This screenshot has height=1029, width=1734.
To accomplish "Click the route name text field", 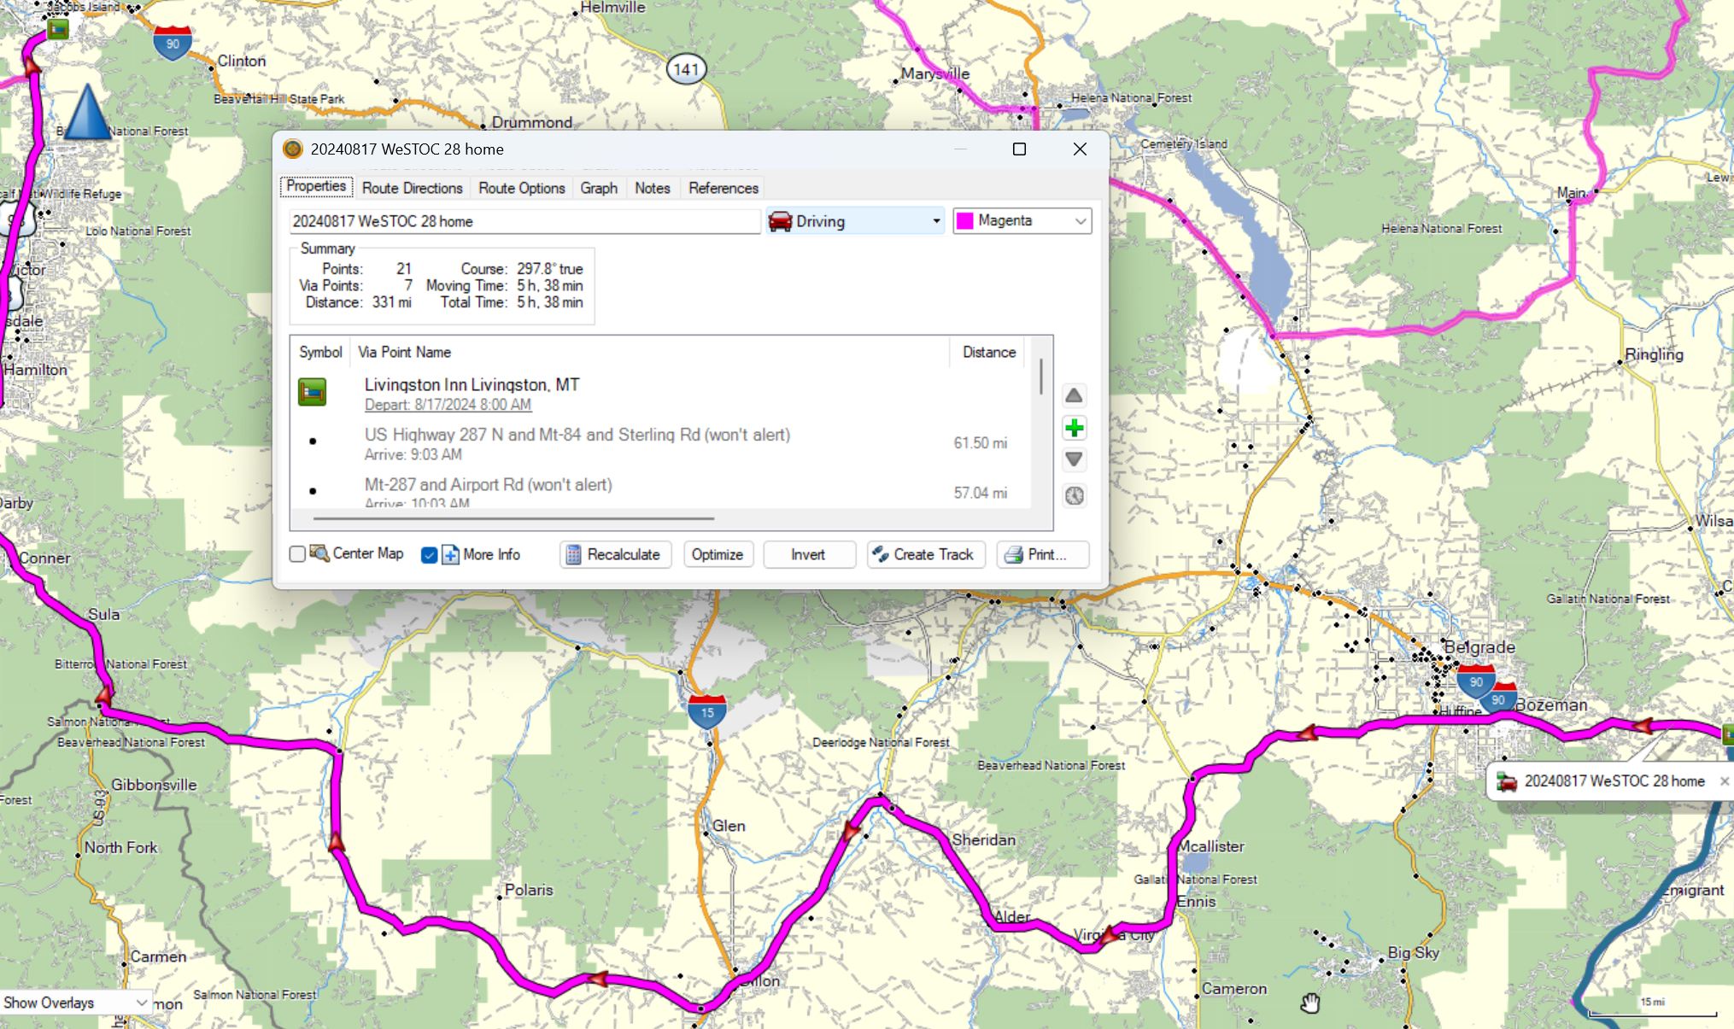I will pos(524,221).
